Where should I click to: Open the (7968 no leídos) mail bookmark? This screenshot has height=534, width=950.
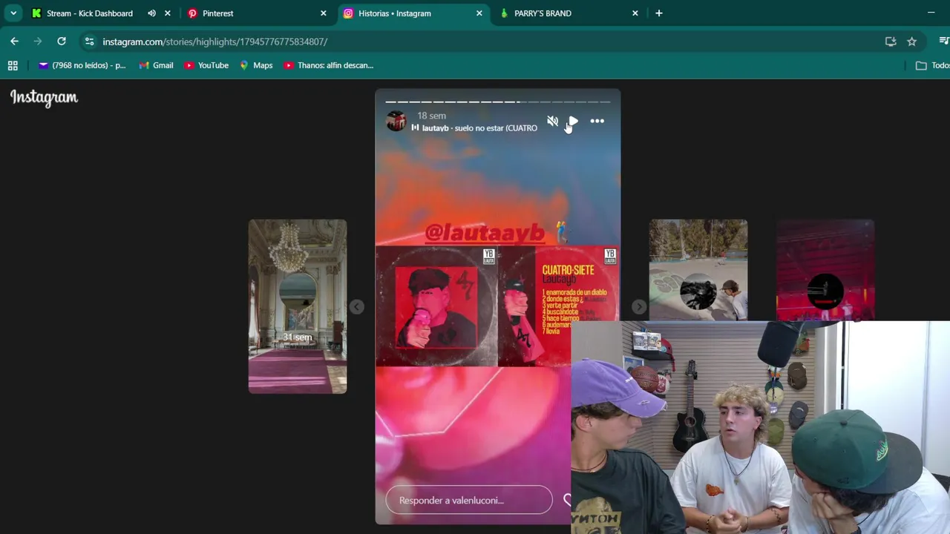82,65
